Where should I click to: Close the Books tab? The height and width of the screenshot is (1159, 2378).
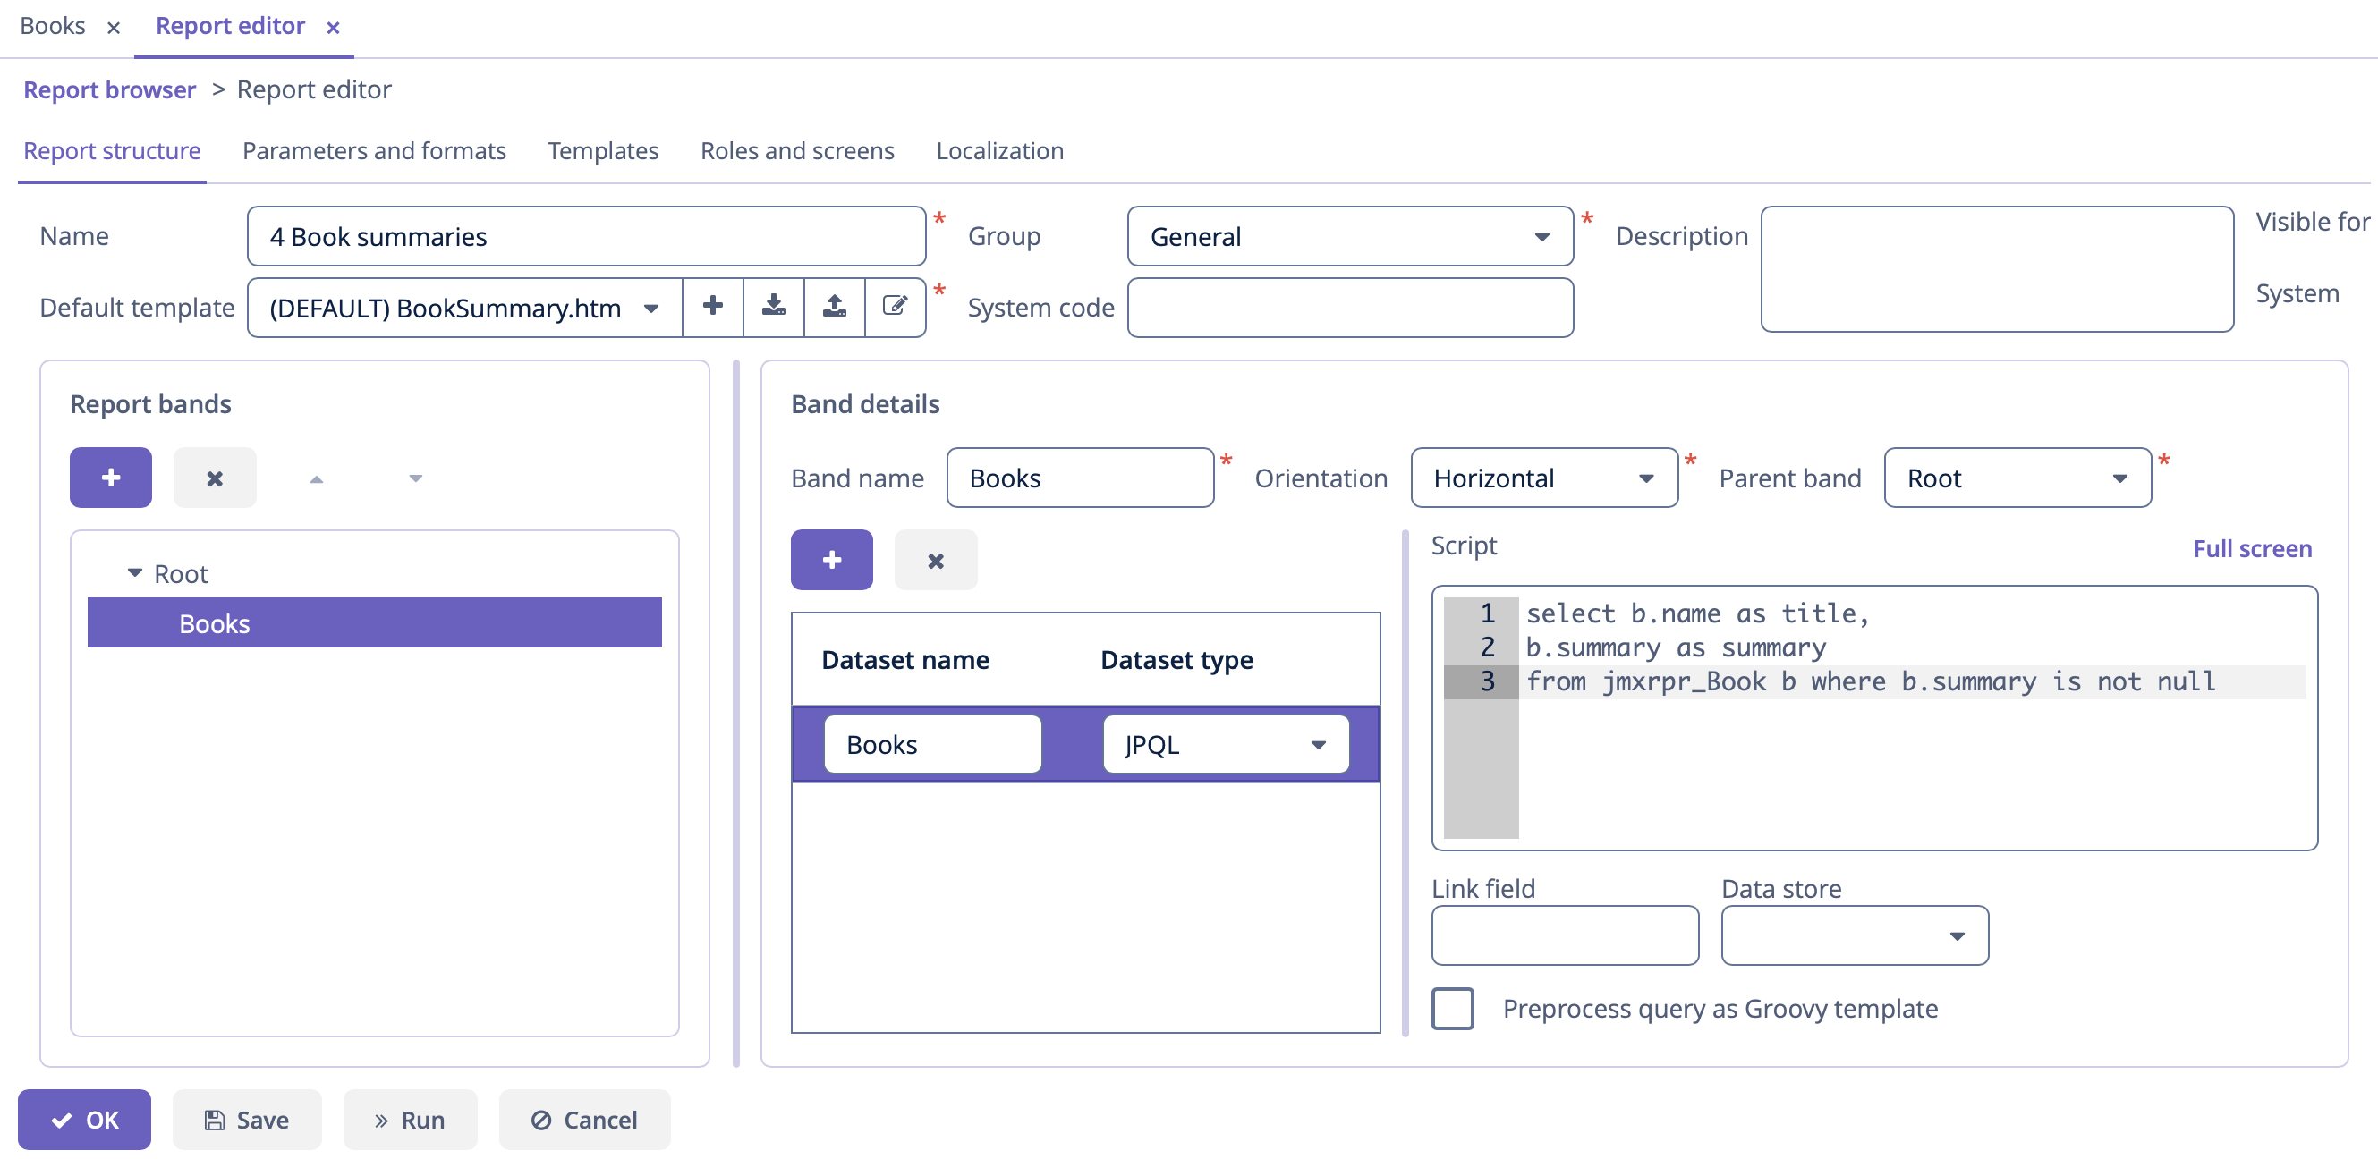pyautogui.click(x=114, y=28)
